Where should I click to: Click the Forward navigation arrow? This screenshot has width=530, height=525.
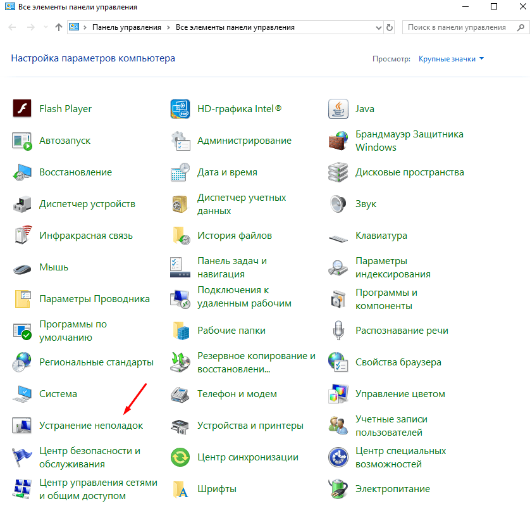pos(31,27)
